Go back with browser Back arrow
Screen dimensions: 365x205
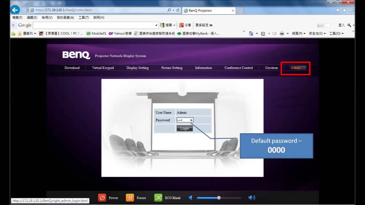[x=15, y=10]
